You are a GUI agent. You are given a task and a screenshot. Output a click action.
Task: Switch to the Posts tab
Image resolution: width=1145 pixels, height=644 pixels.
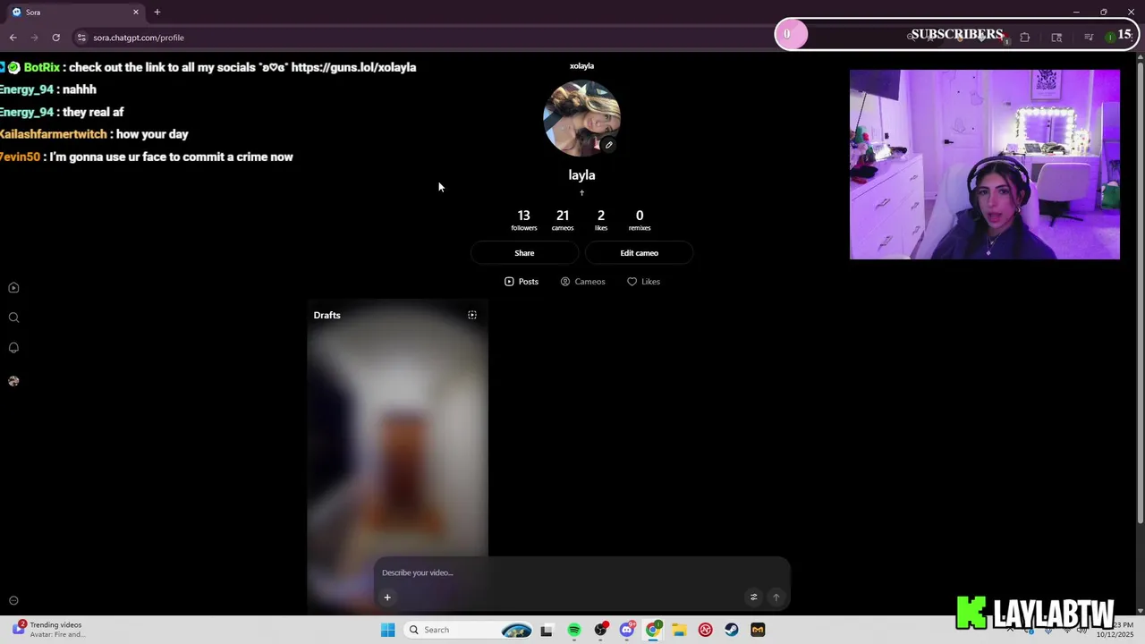(x=522, y=282)
